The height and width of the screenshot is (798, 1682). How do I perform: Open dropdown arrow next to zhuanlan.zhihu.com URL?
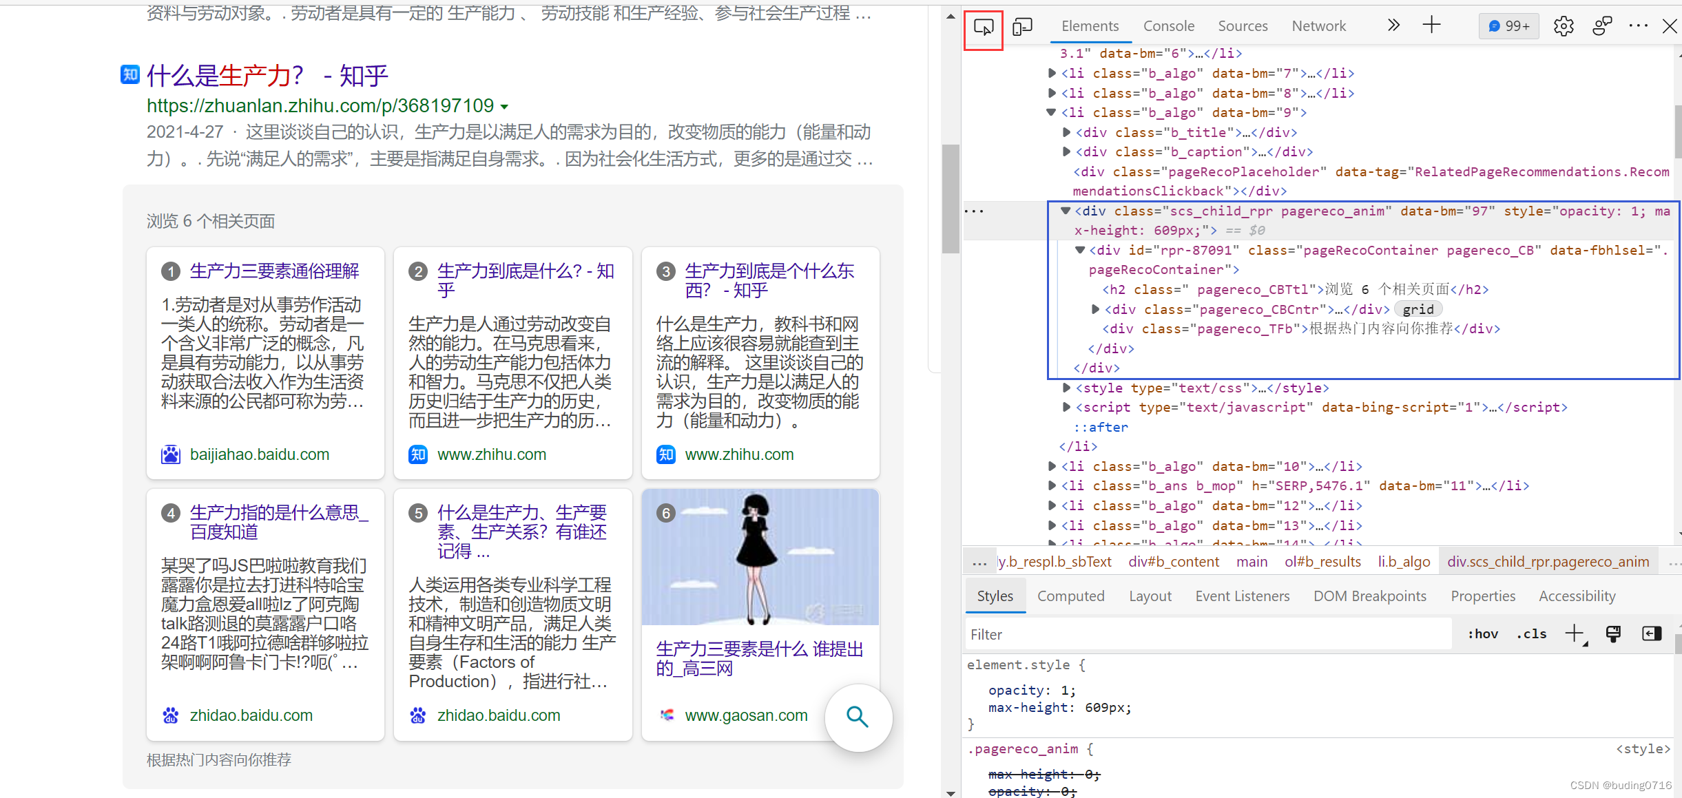[x=504, y=107]
